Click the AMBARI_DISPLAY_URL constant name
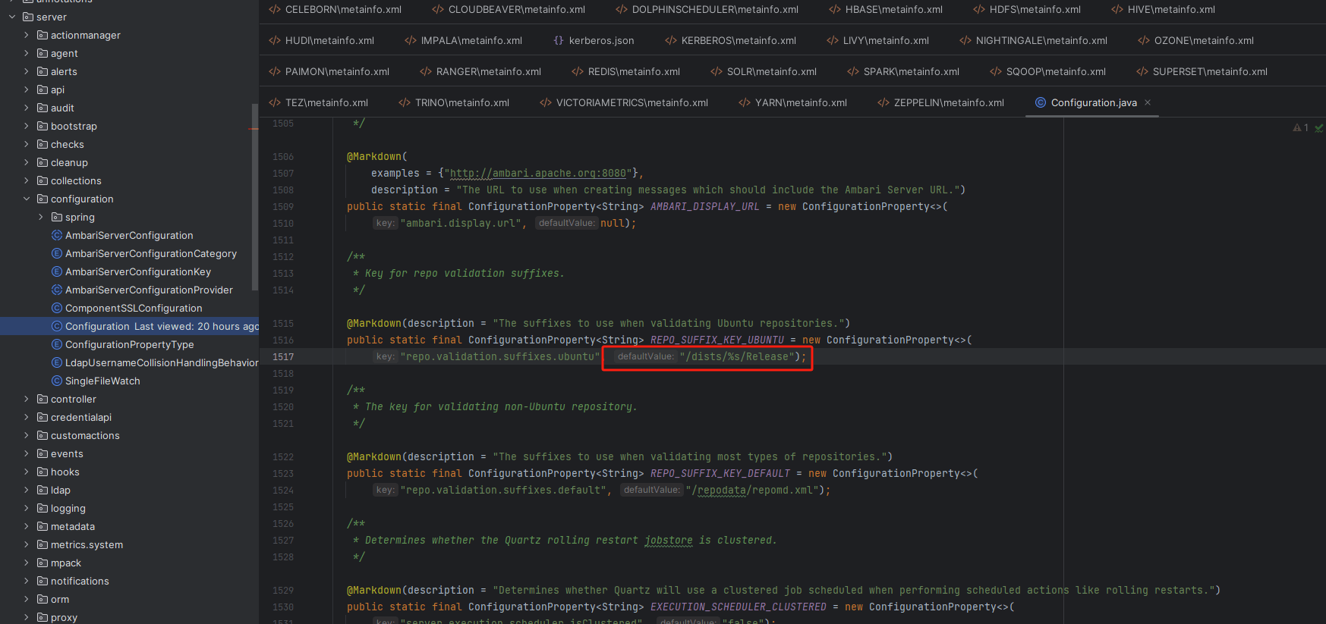The height and width of the screenshot is (624, 1326). point(704,206)
